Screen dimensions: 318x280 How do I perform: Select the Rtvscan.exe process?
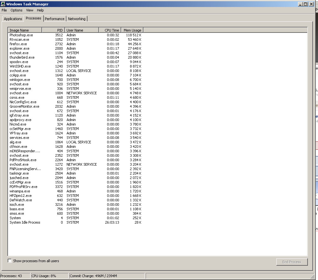tap(75, 39)
